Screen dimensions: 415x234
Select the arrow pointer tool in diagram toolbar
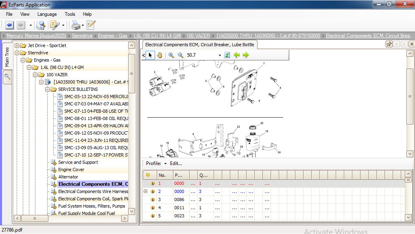pyautogui.click(x=150, y=55)
